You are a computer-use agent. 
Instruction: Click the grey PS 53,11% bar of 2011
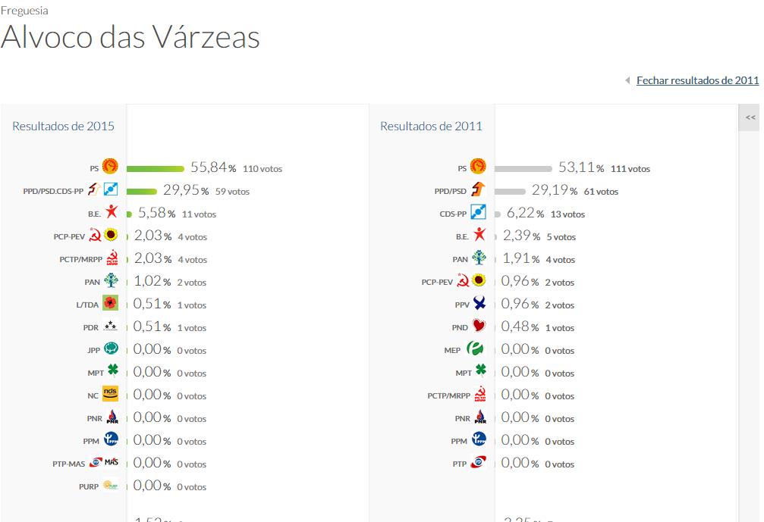(522, 168)
